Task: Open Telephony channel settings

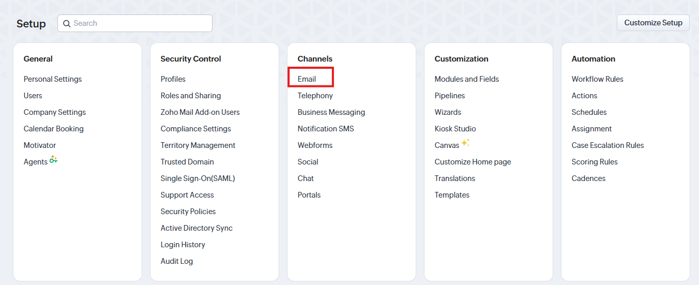Action: click(315, 96)
